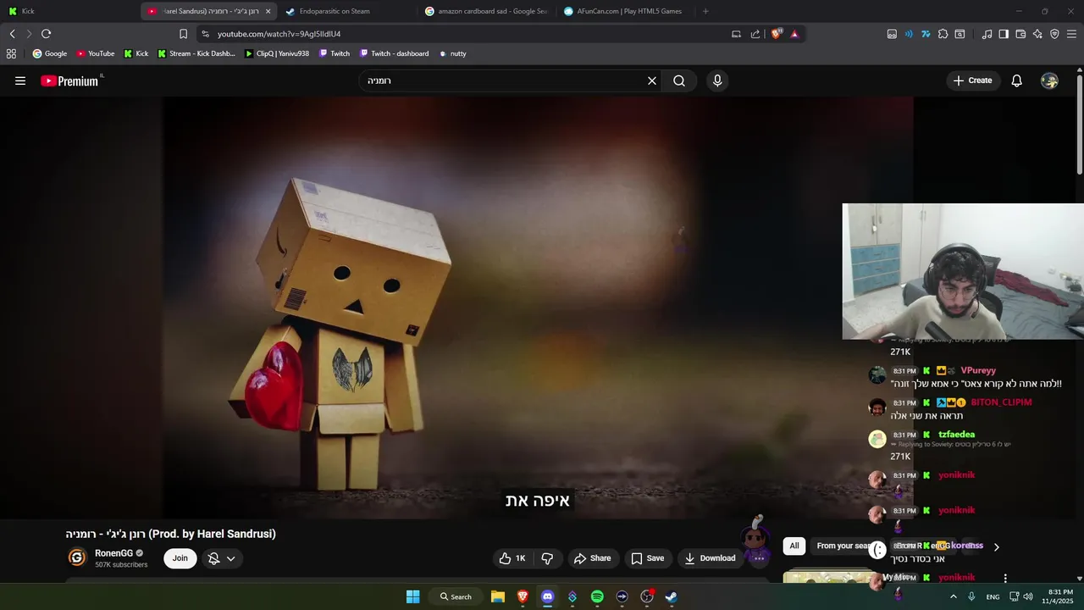Viewport: 1084px width, 610px height.
Task: Open Spotify from taskbar
Action: (597, 596)
